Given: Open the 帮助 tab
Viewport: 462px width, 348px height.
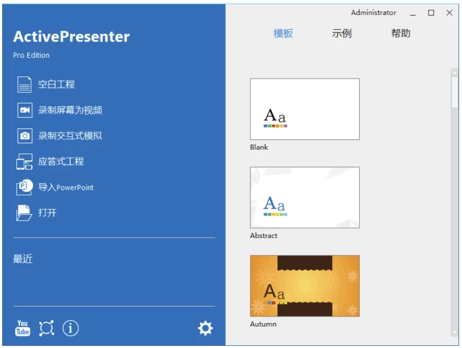Looking at the screenshot, I should pyautogui.click(x=401, y=34).
